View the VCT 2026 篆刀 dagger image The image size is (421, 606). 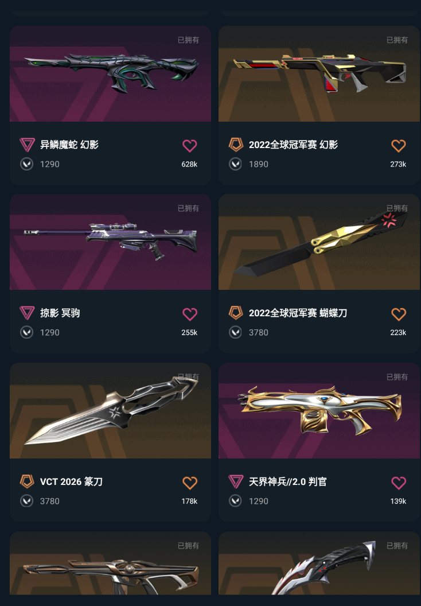[x=111, y=411]
